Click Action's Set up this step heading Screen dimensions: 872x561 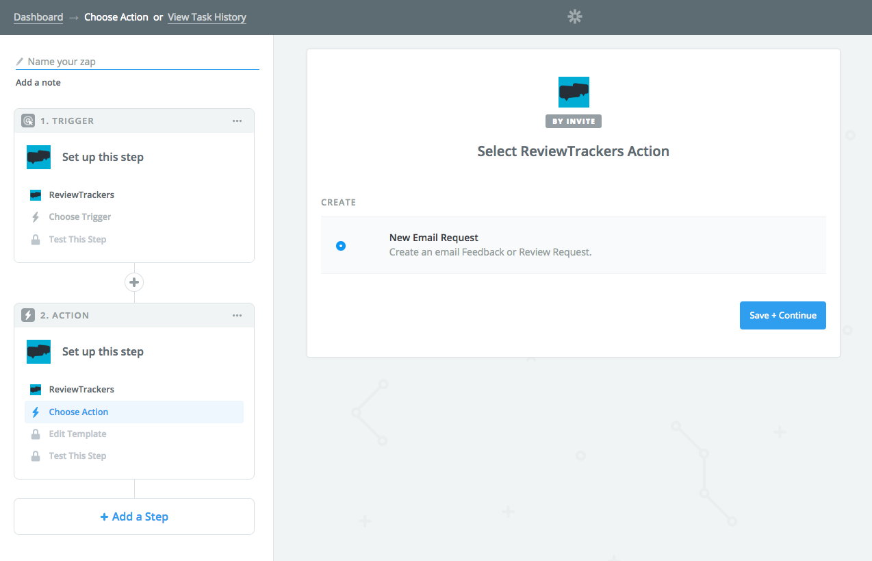click(x=103, y=351)
